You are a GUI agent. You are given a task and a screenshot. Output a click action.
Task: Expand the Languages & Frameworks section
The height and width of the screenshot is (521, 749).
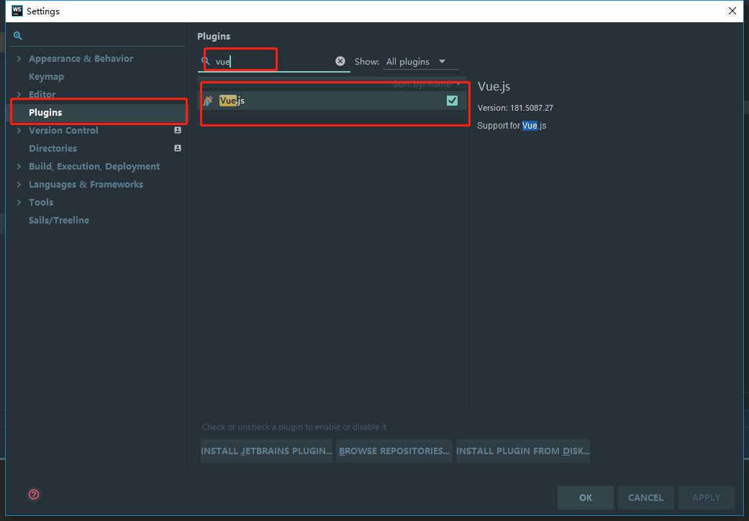click(19, 185)
